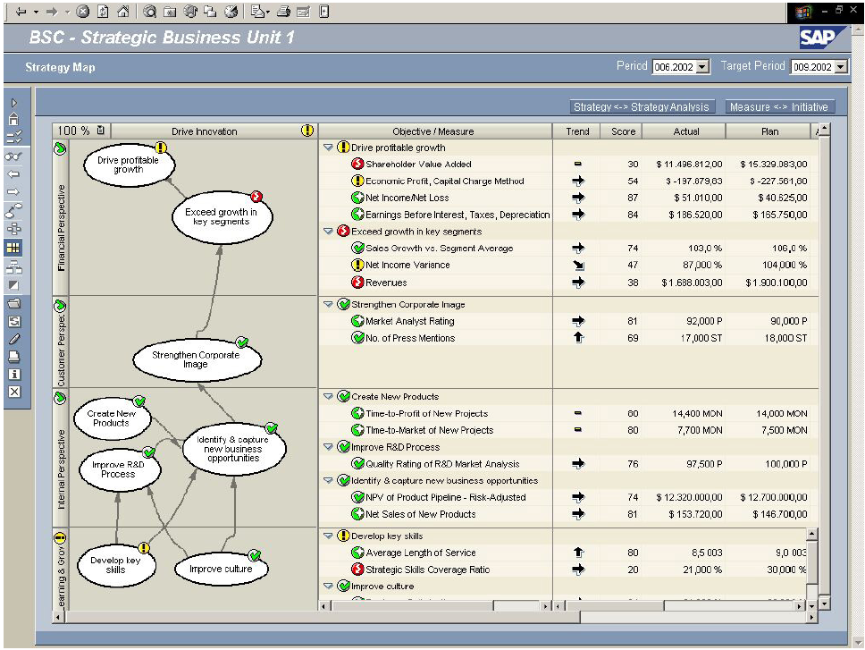Select the Learning & Growth vertical tab

[60, 570]
